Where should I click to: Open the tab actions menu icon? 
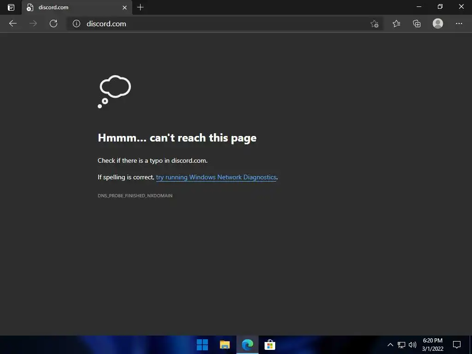pyautogui.click(x=11, y=7)
